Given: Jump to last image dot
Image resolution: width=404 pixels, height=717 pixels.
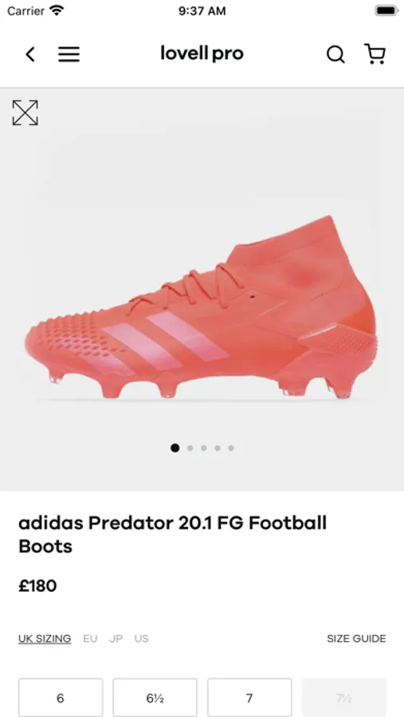Looking at the screenshot, I should coord(231,448).
